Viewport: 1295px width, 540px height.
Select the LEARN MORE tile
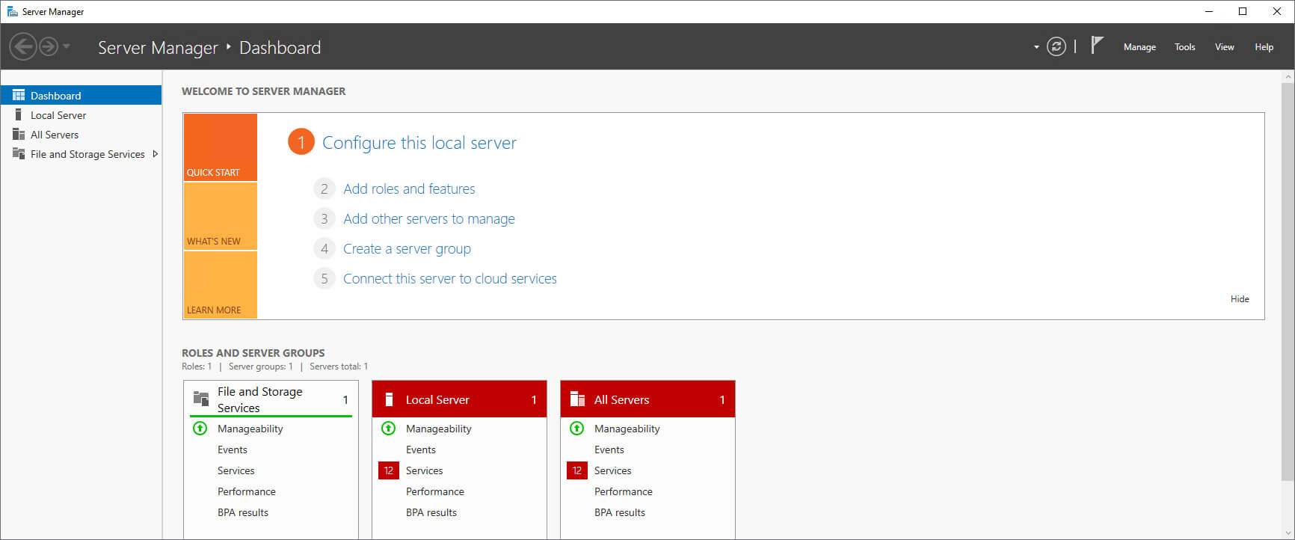(220, 284)
